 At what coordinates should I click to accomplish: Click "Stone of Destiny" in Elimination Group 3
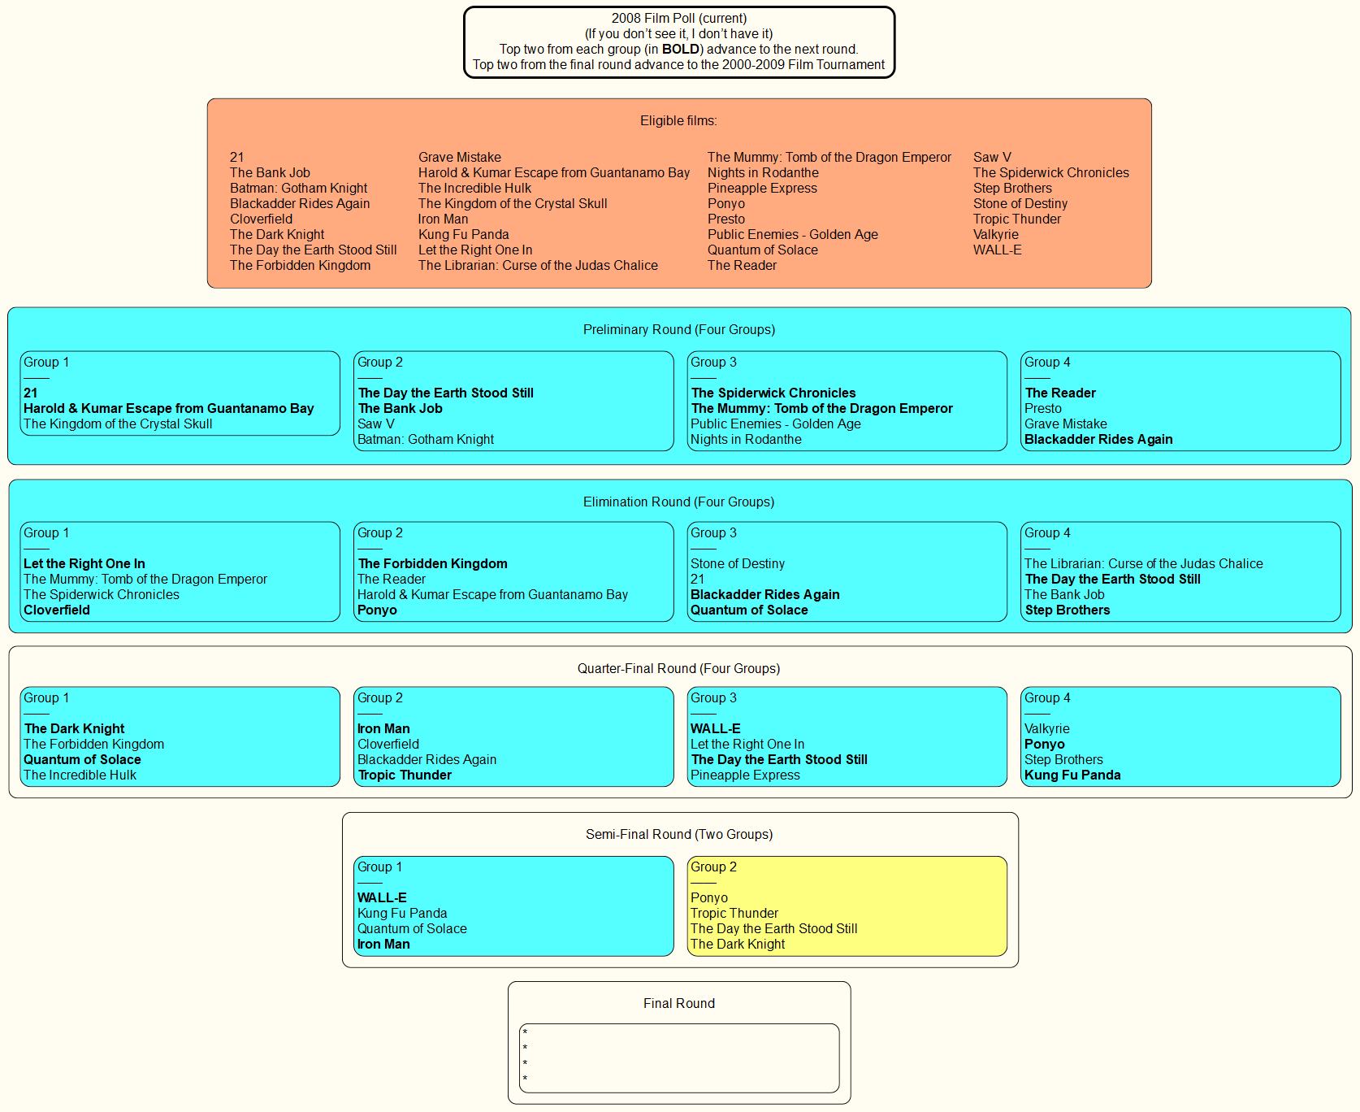click(x=737, y=563)
